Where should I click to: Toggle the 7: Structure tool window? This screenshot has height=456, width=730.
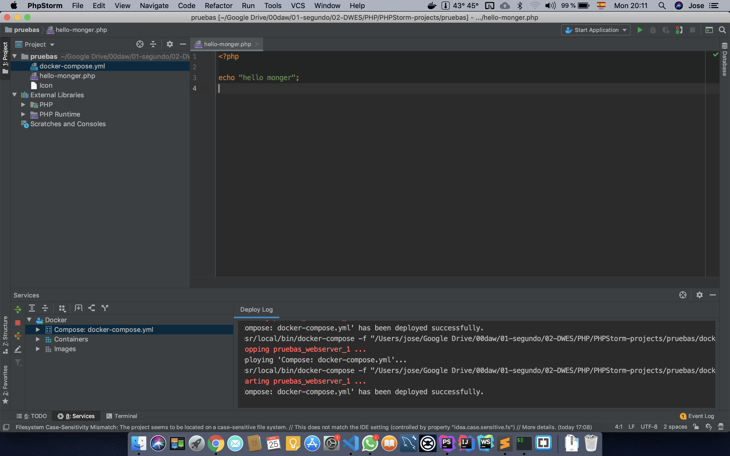(5, 335)
